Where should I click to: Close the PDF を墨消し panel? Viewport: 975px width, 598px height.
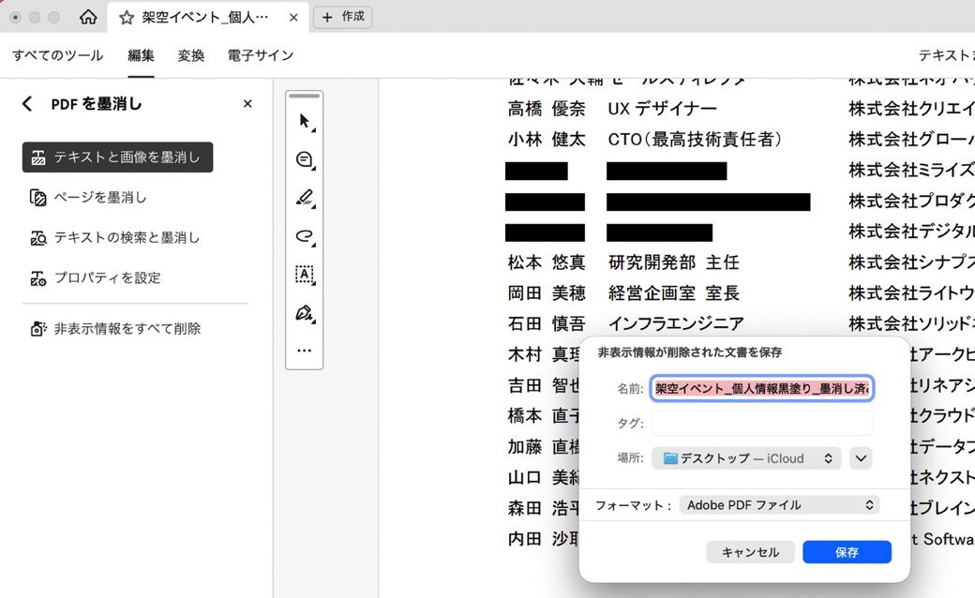[x=247, y=104]
